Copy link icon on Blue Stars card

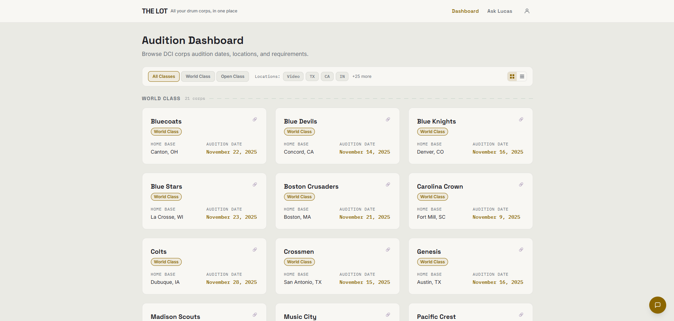pyautogui.click(x=255, y=185)
